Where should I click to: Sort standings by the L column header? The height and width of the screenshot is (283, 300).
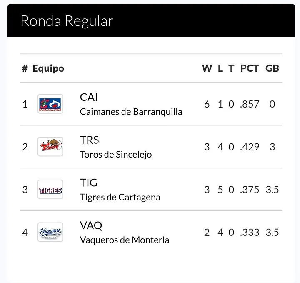coord(220,68)
